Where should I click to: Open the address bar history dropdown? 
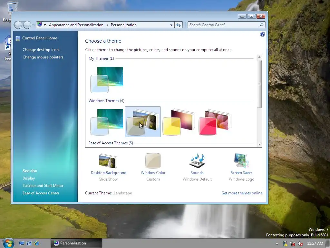click(x=171, y=25)
